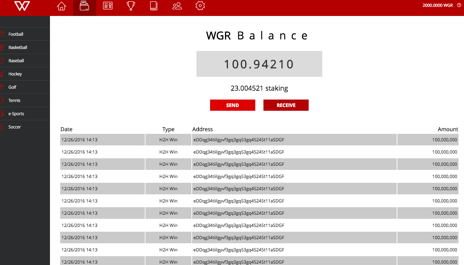Click the RECEIVE button
Viewport: 464px width, 265px height.
tap(286, 105)
